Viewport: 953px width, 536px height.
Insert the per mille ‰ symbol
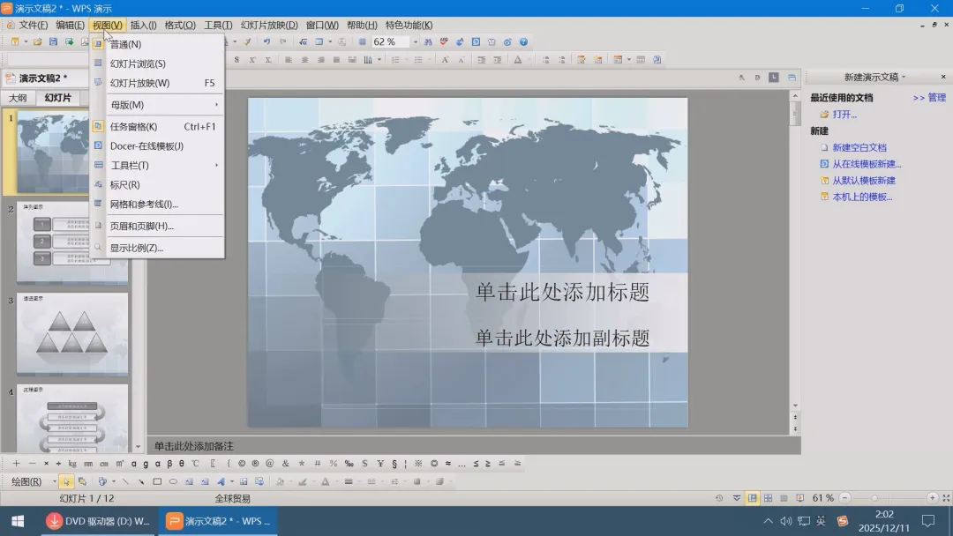[x=349, y=463]
